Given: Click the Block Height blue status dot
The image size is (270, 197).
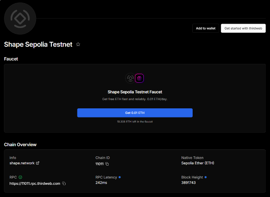Looking at the screenshot, I should pyautogui.click(x=205, y=177).
